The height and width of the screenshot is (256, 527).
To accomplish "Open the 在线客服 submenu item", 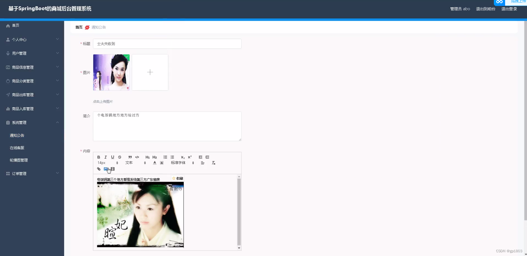I will click(32, 148).
